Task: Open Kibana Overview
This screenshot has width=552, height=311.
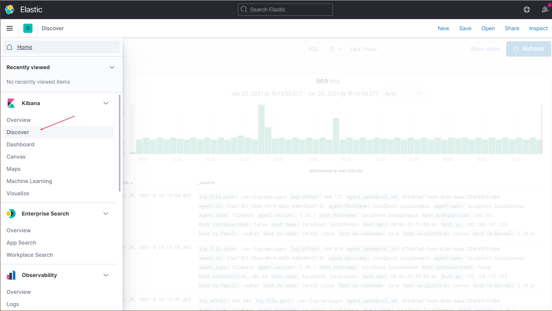Action: [x=19, y=120]
